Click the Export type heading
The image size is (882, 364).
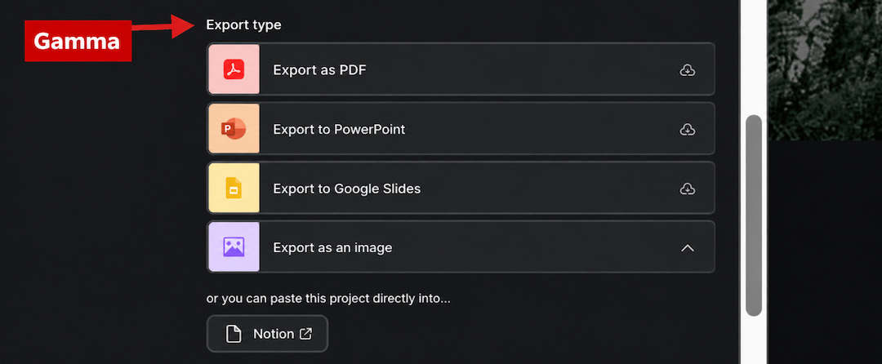coord(243,24)
